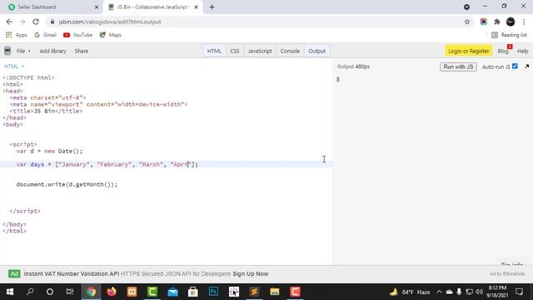Open File Explorer from the taskbar
The width and height of the screenshot is (533, 300).
[x=275, y=292]
